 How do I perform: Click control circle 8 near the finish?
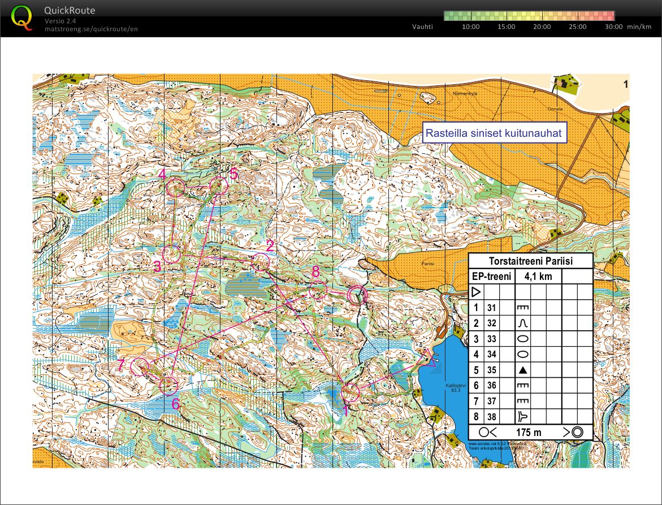[x=318, y=290]
